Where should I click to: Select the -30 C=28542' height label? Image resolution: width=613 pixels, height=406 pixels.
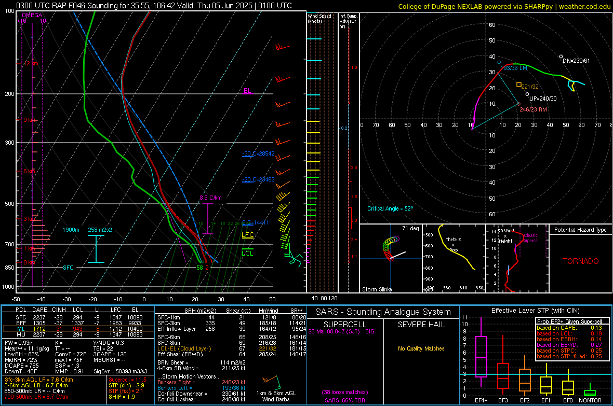(x=259, y=153)
